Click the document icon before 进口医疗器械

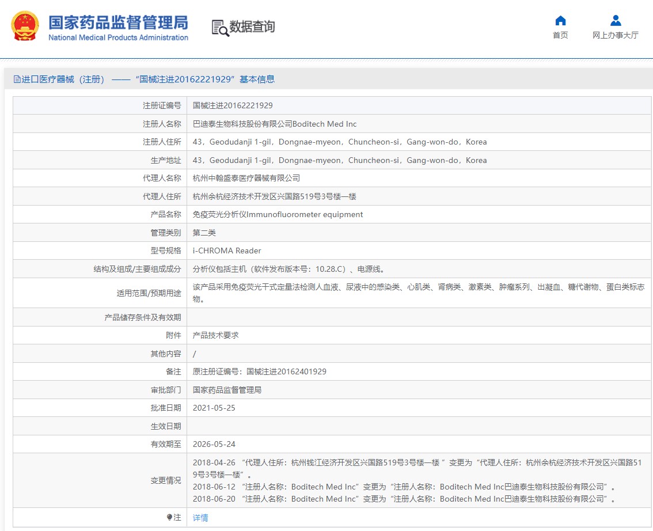tap(17, 79)
